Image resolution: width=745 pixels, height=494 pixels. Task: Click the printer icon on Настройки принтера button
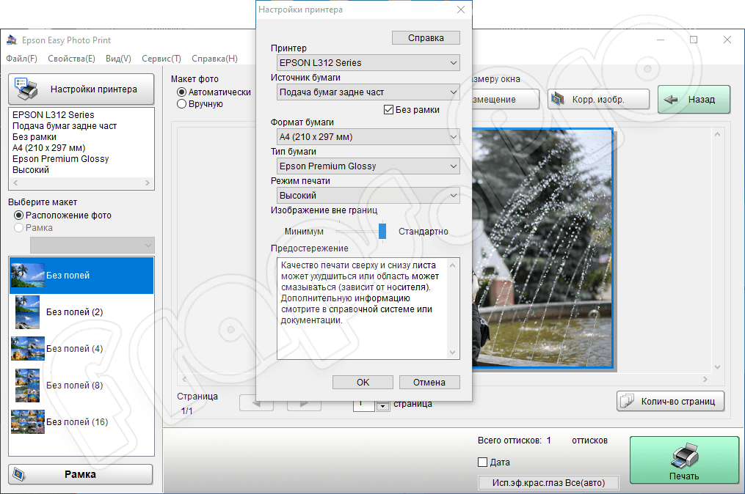(x=26, y=89)
